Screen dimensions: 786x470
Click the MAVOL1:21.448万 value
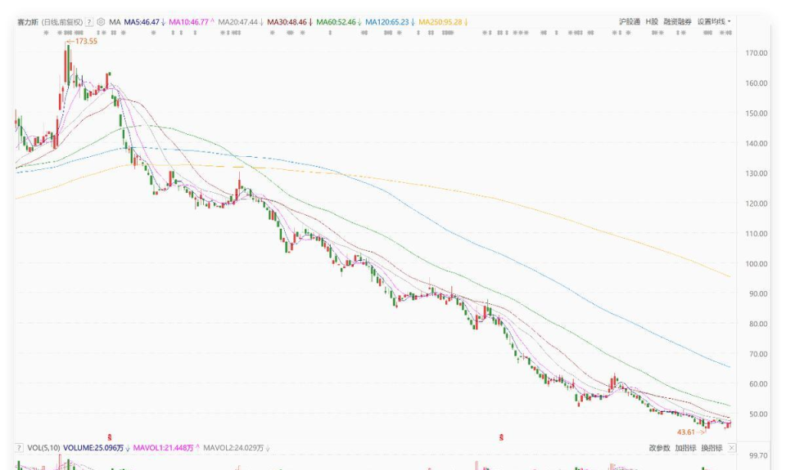point(163,448)
